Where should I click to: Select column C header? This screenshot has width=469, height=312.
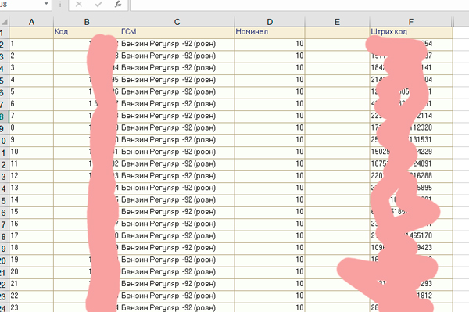pos(177,22)
